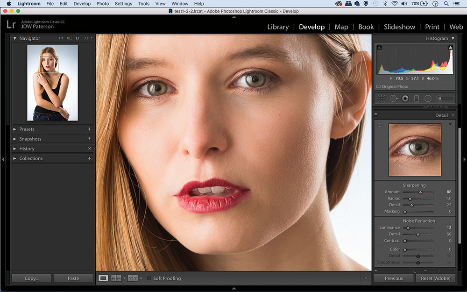
Task: Open the Settings menu
Action: pos(123,4)
